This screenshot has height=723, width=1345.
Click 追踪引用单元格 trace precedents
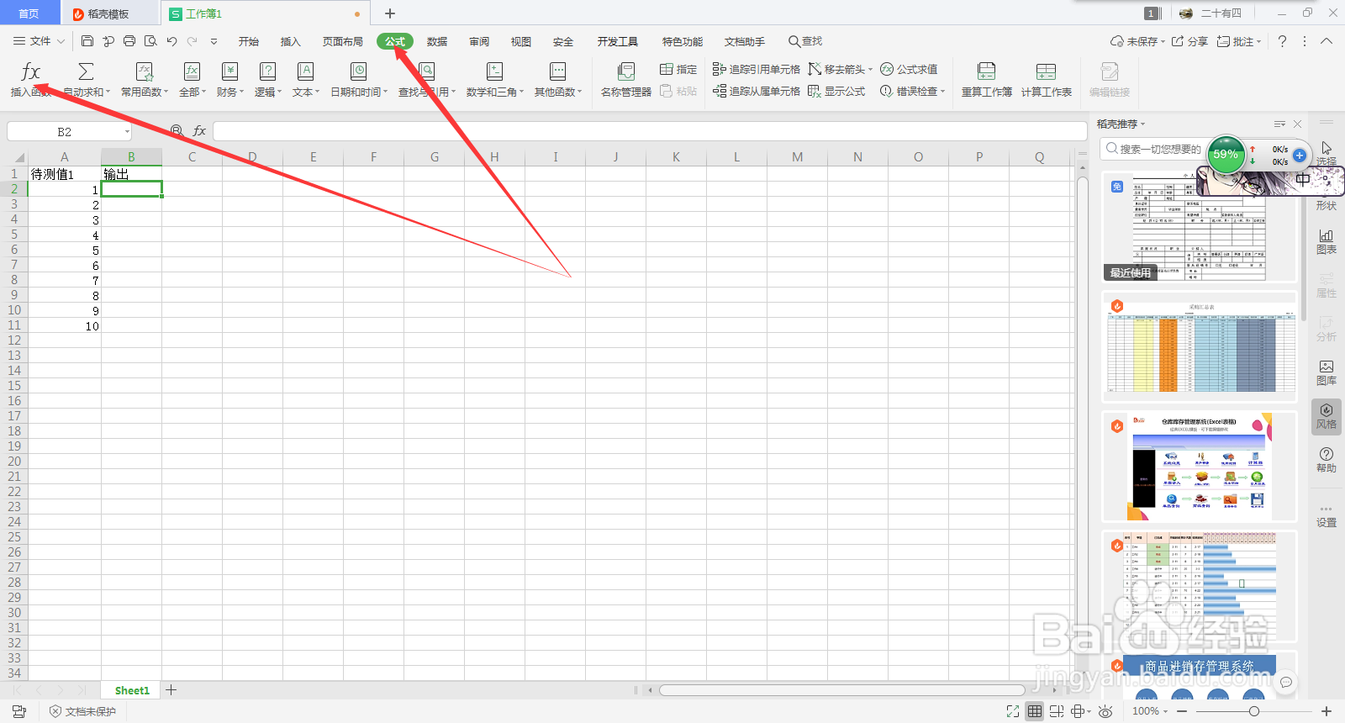[x=756, y=69]
